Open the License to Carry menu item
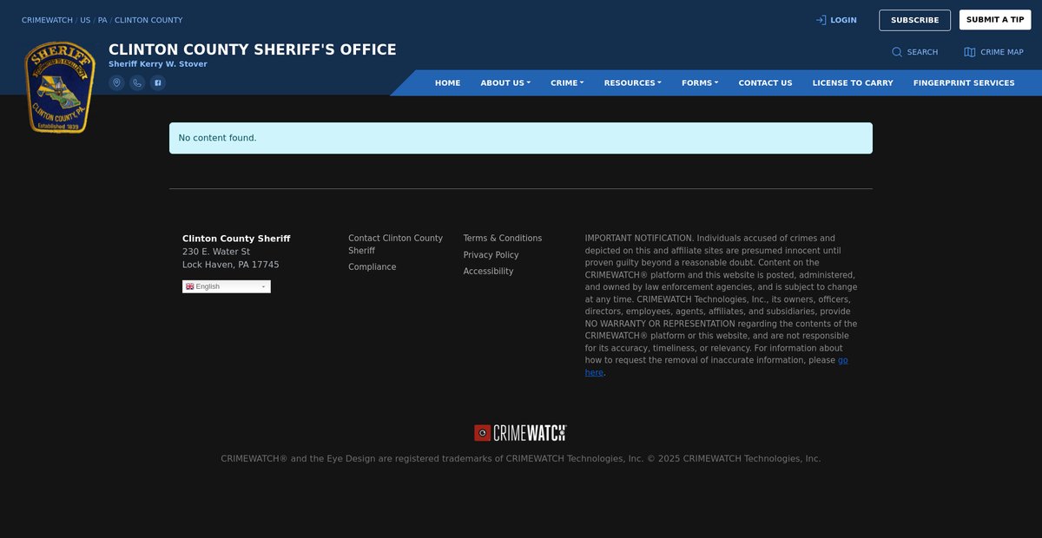Viewport: 1042px width, 538px height. click(853, 83)
